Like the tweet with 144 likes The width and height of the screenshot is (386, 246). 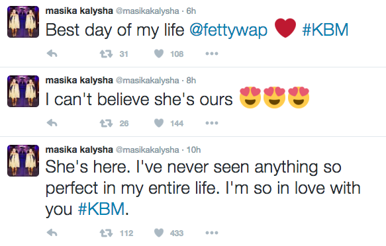pyautogui.click(x=159, y=123)
